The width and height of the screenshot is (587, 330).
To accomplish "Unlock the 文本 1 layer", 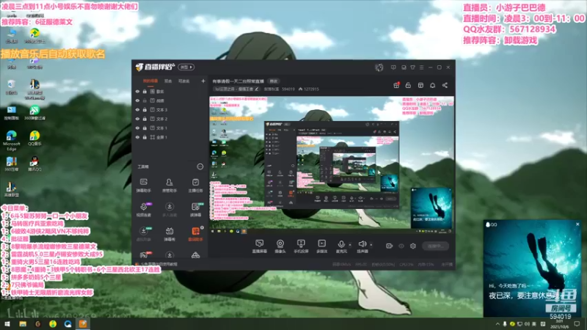I will tap(145, 128).
